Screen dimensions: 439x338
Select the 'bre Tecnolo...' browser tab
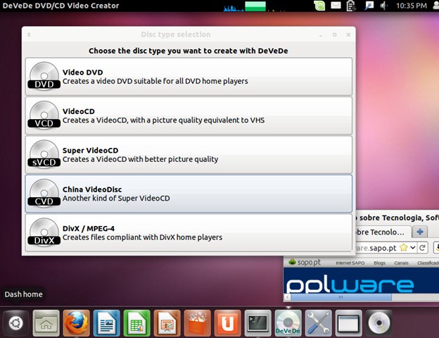click(x=383, y=232)
